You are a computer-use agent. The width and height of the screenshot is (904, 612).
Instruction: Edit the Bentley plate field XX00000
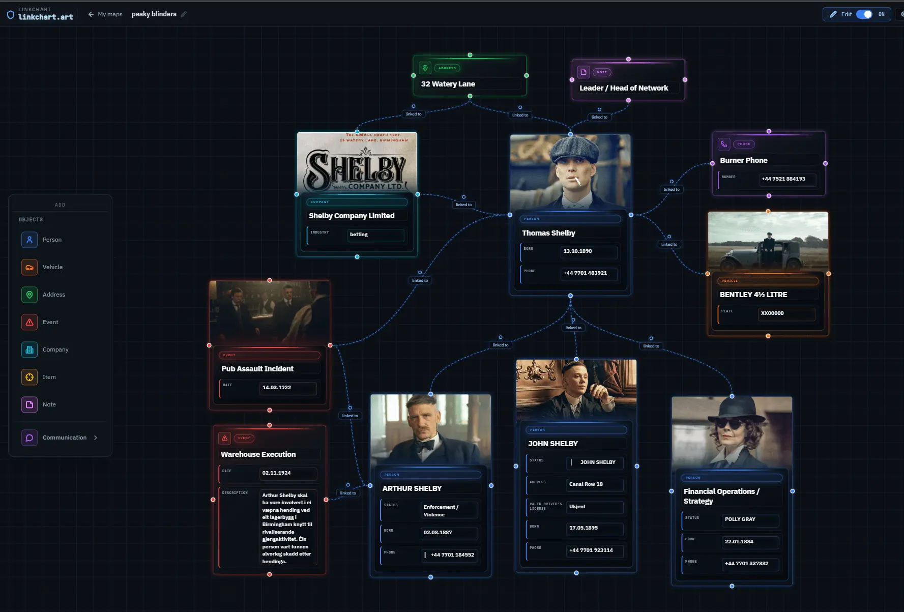pos(786,313)
